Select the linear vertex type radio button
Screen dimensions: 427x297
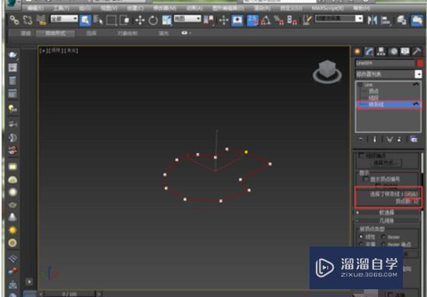coord(362,237)
